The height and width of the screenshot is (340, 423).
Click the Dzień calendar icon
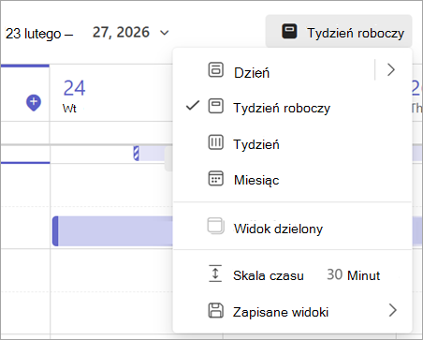(215, 69)
